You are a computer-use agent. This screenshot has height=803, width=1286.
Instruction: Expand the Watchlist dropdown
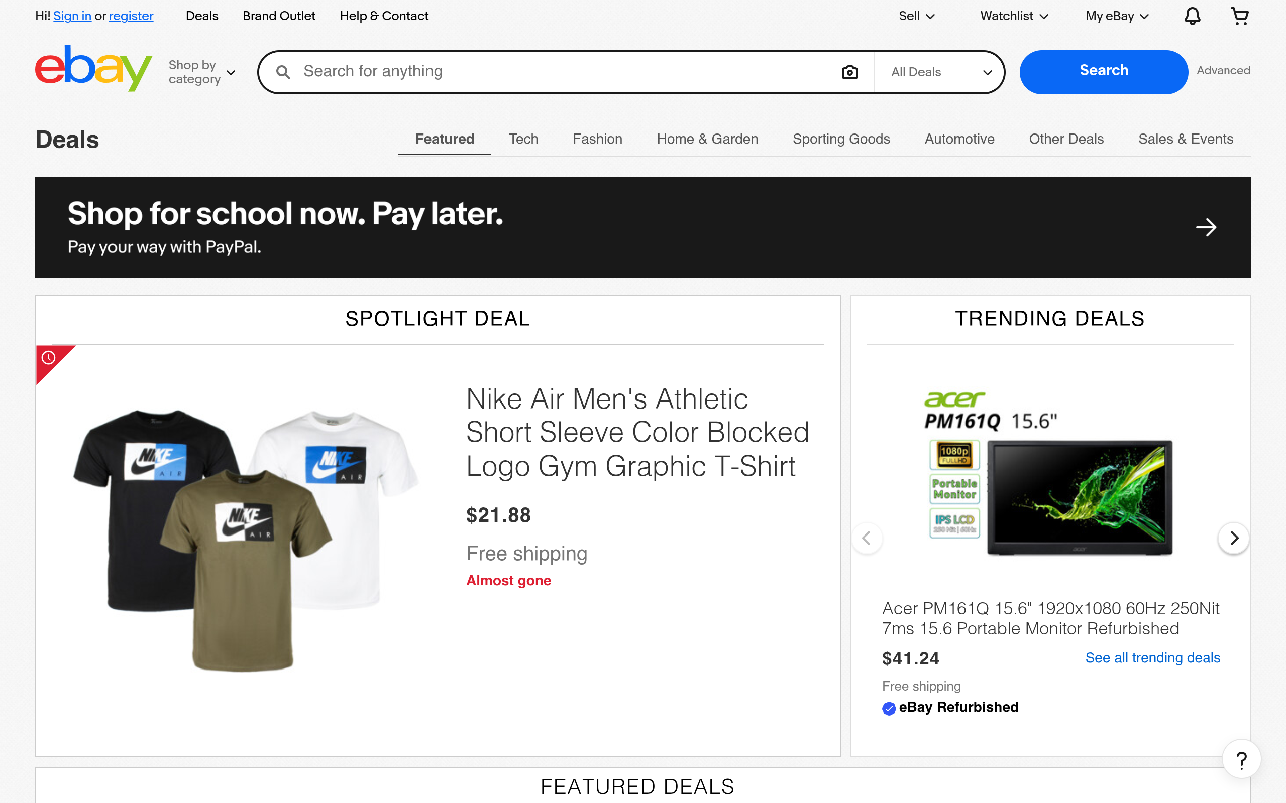1014,16
